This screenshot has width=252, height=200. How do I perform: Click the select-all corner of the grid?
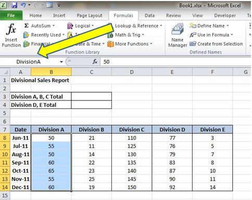(5, 72)
